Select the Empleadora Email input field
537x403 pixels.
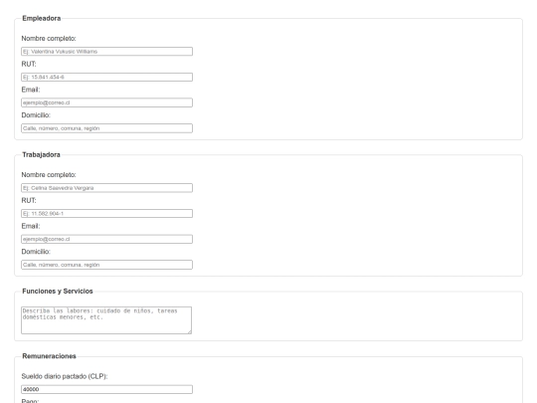106,102
